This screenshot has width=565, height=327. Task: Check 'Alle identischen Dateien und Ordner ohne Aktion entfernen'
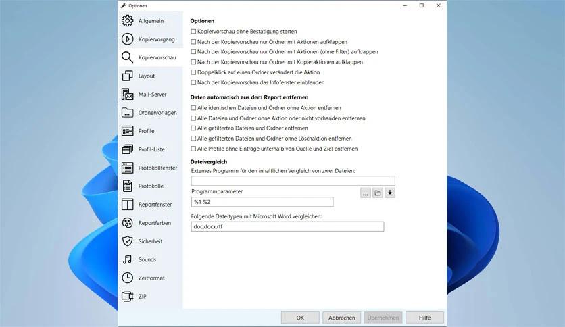(x=193, y=108)
